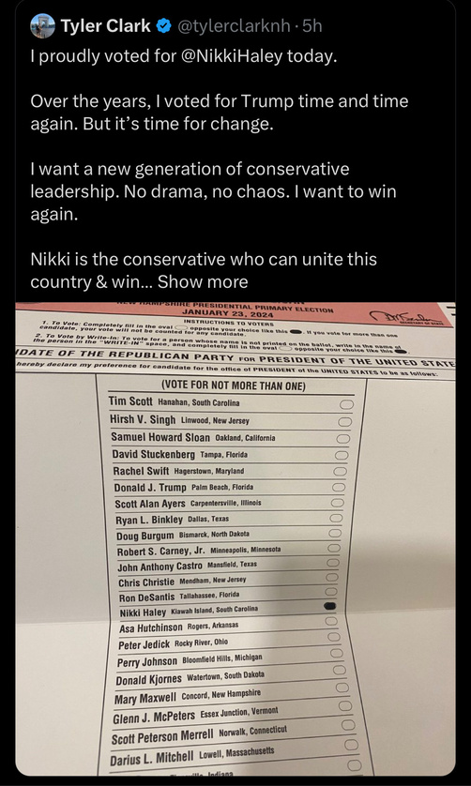Click the oval beside Doug Burgum
The width and height of the screenshot is (471, 786).
335,533
